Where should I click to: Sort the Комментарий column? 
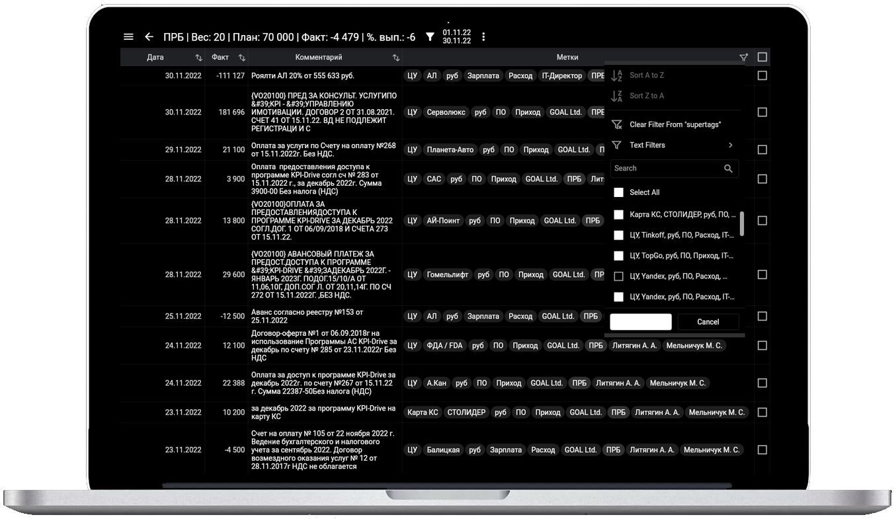click(x=395, y=58)
